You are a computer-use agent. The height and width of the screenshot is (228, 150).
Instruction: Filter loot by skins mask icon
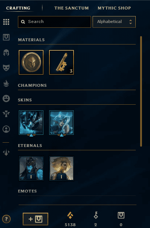(6, 68)
